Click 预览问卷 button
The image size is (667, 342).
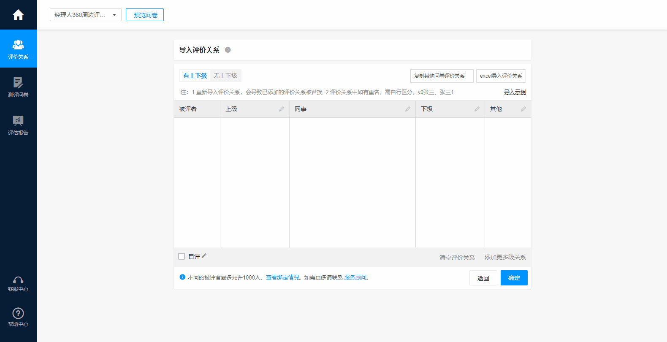click(x=145, y=15)
